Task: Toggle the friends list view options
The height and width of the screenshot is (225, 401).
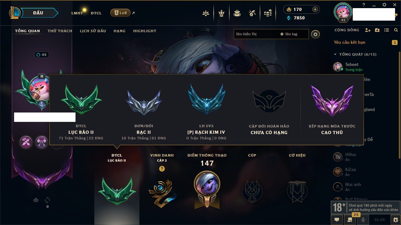Action: (387, 30)
